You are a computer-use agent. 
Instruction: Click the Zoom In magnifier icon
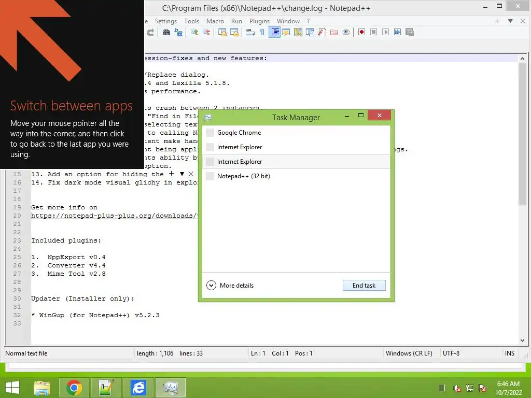click(x=194, y=32)
